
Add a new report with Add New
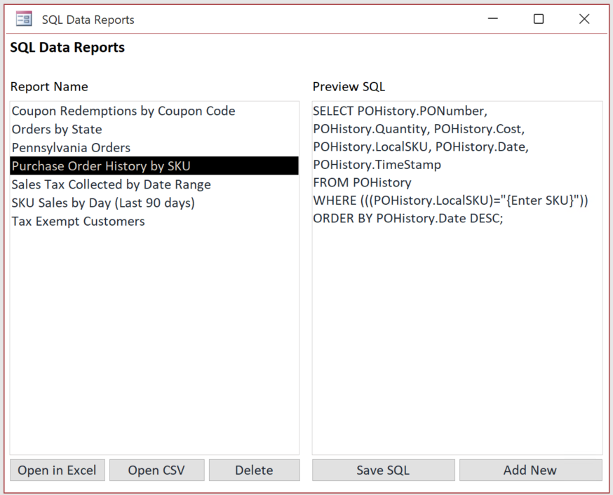click(x=530, y=470)
